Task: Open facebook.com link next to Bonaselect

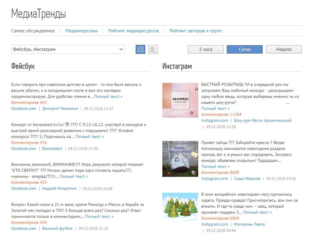Action: point(24,148)
